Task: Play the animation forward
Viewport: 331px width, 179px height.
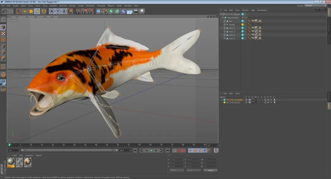Action: click(x=151, y=150)
